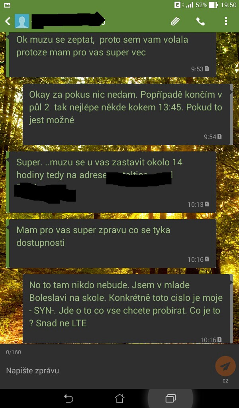Screen dimensions: 239x408
Task: Select message 'Mam pro vas super zpravu'
Action: pyautogui.click(x=111, y=243)
